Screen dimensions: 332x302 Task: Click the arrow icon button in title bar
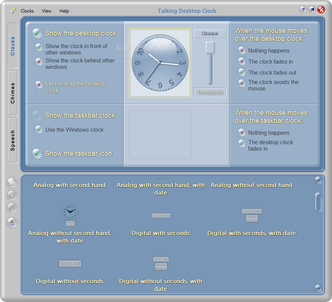312,10
